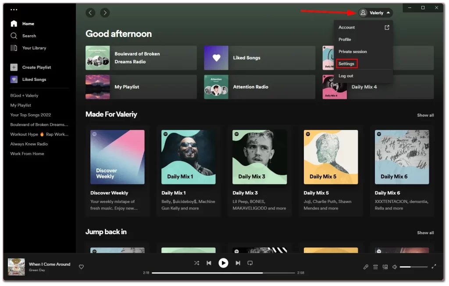
Task: Open the Green Day artist link
Action: coord(37,270)
